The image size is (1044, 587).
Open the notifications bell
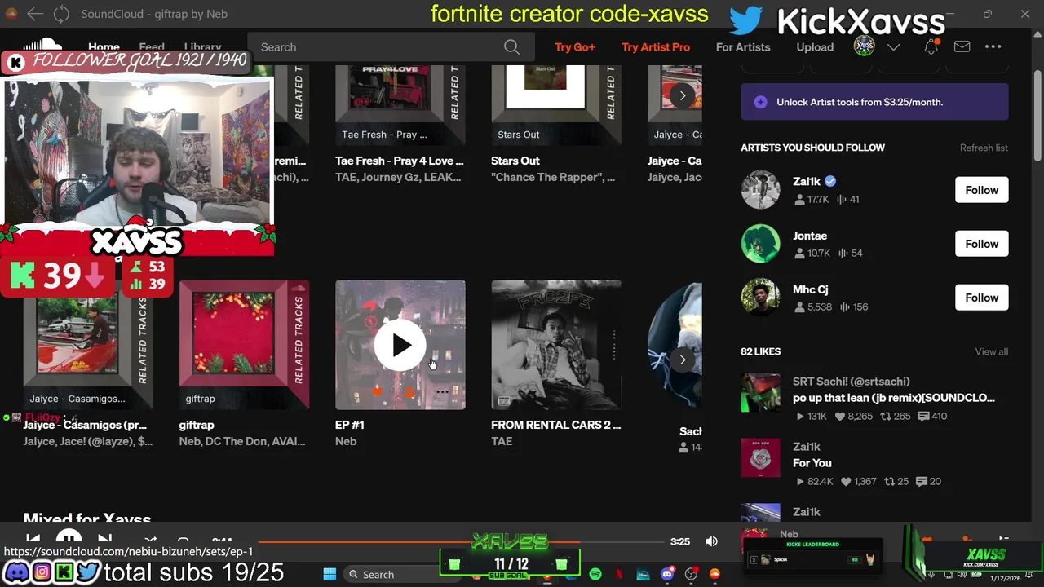click(x=931, y=46)
